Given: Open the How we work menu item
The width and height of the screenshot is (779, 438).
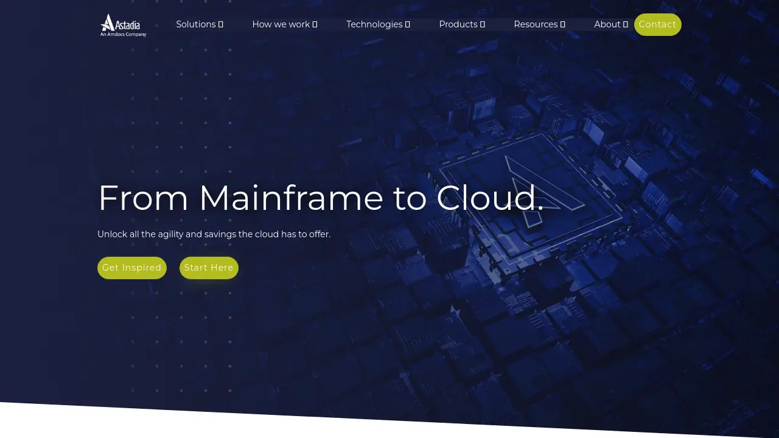Looking at the screenshot, I should (x=281, y=24).
